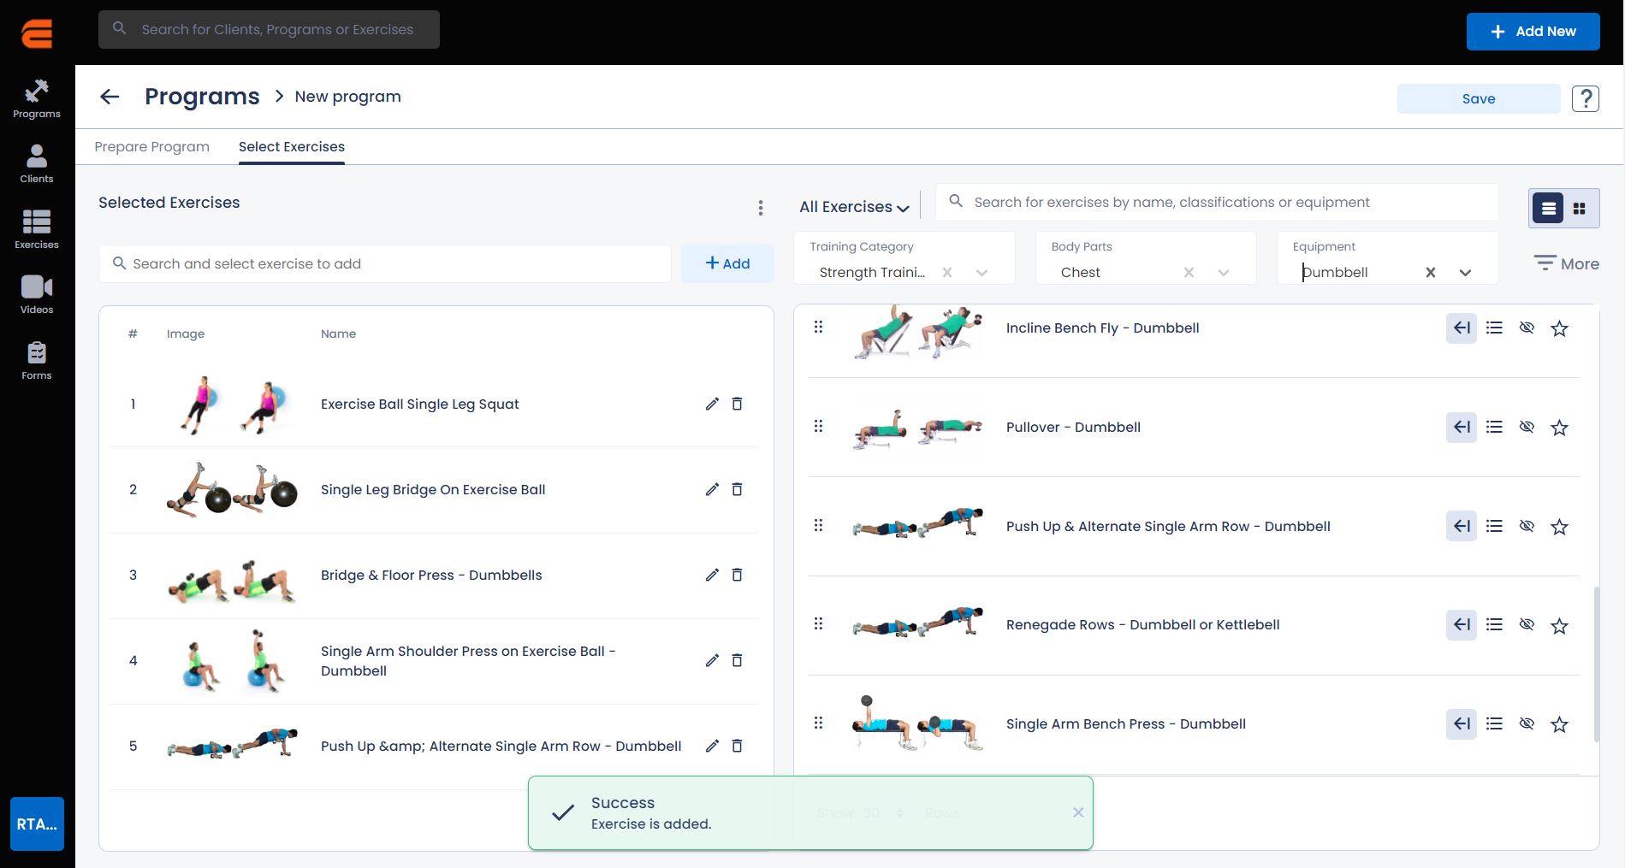Go to Forms in the sidebar

coord(36,360)
